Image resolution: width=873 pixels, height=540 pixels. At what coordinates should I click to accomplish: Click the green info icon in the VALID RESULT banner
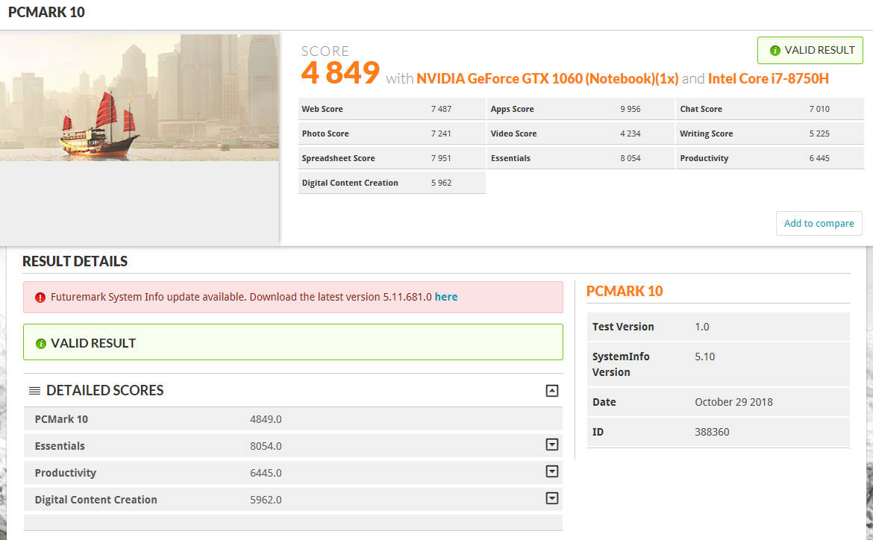[x=40, y=343]
